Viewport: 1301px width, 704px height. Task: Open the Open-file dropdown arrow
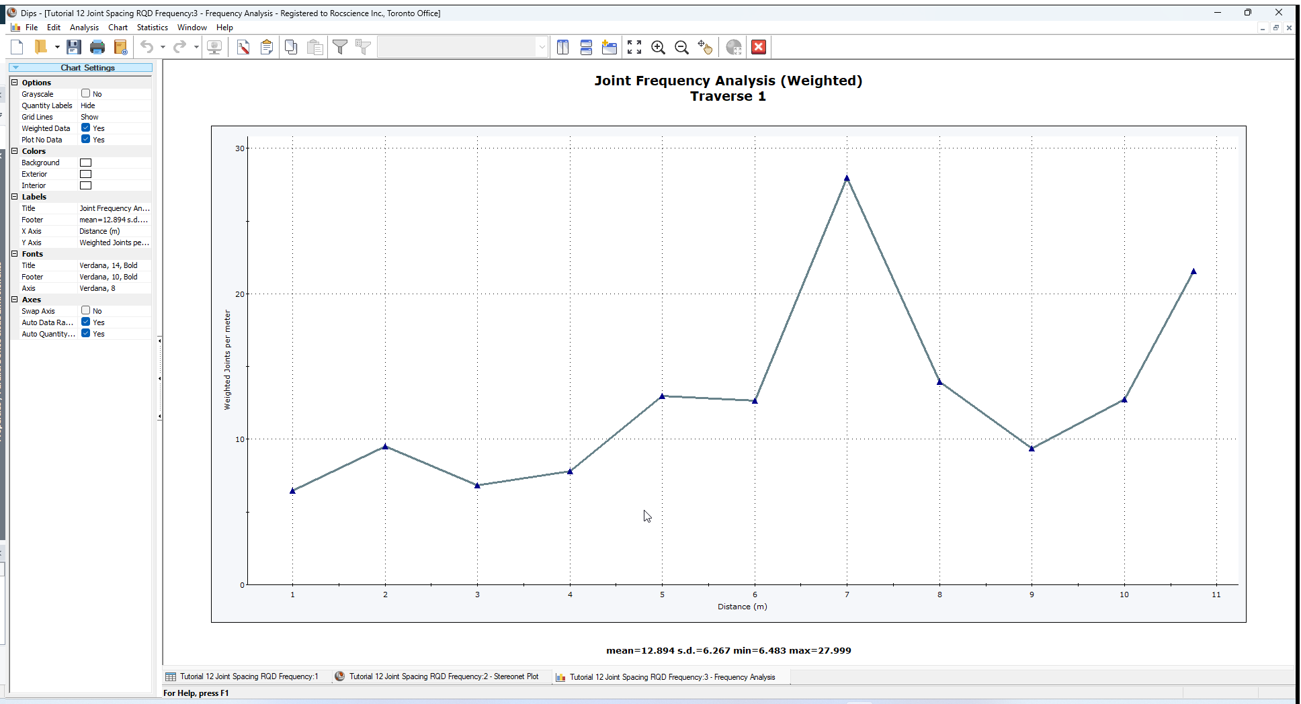tap(57, 47)
